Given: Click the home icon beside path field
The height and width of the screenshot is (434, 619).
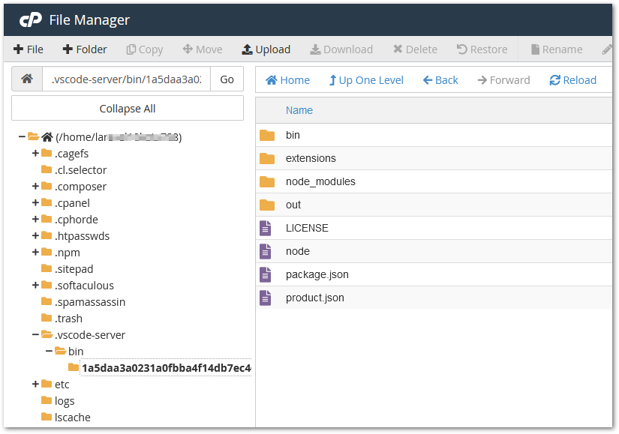Looking at the screenshot, I should tap(27, 79).
